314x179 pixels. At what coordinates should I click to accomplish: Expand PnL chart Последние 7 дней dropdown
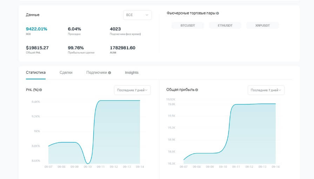[132, 90]
